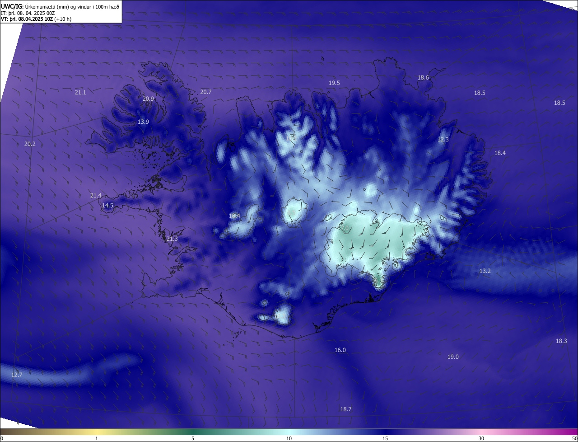Click the 16.0 value label
The width and height of the screenshot is (578, 442).
pyautogui.click(x=340, y=350)
